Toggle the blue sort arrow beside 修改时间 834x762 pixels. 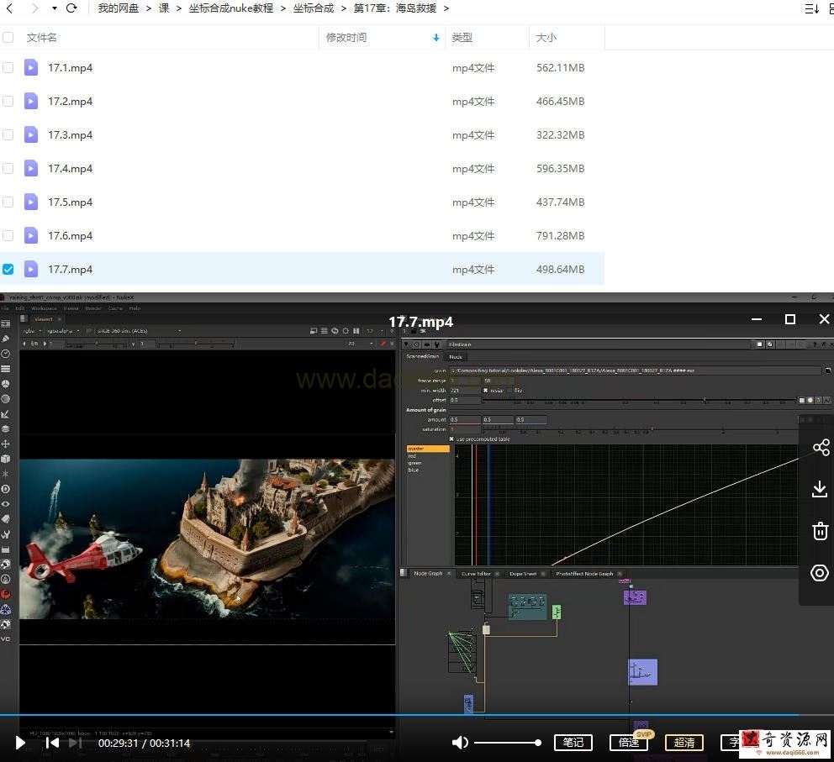tap(436, 38)
